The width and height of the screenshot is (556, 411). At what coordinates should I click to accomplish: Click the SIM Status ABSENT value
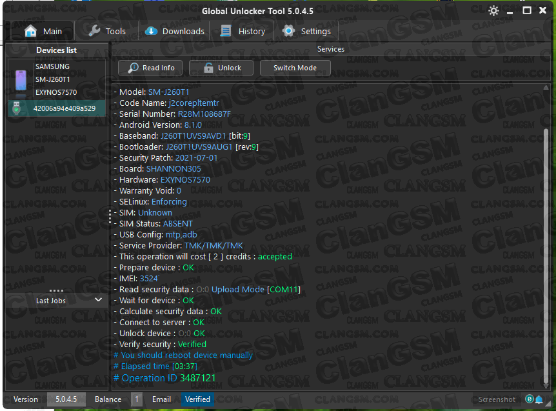pos(178,224)
